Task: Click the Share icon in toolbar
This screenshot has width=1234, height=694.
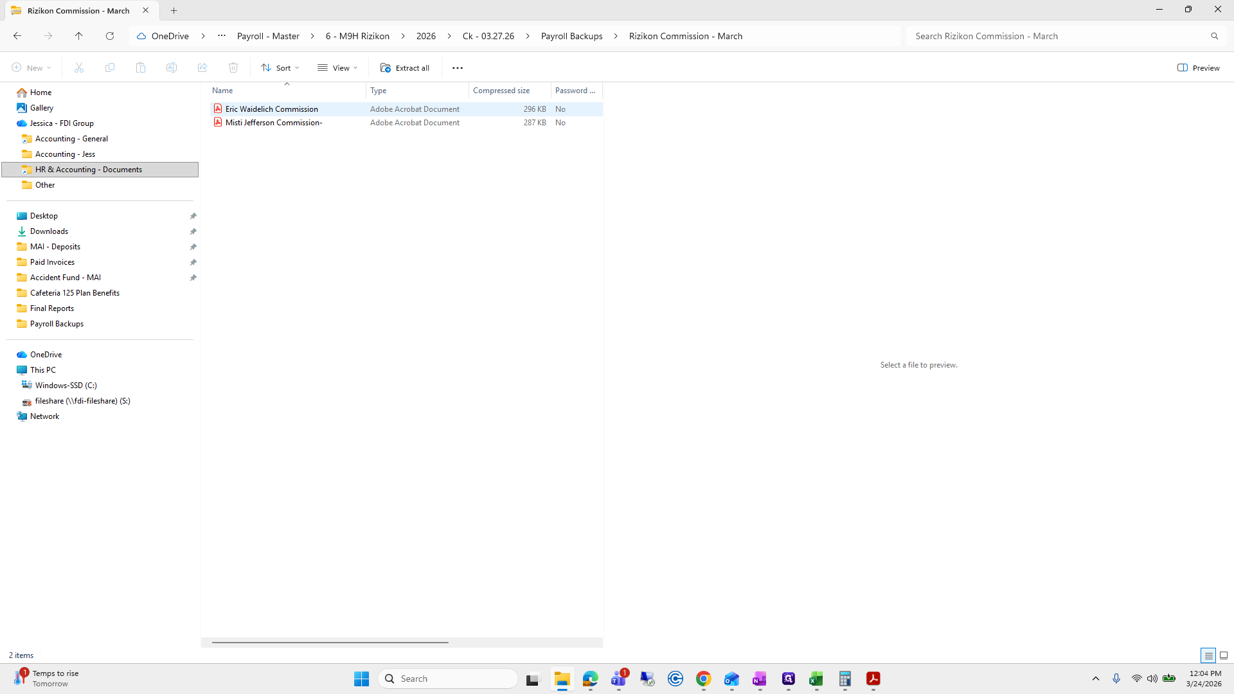Action: [x=202, y=67]
